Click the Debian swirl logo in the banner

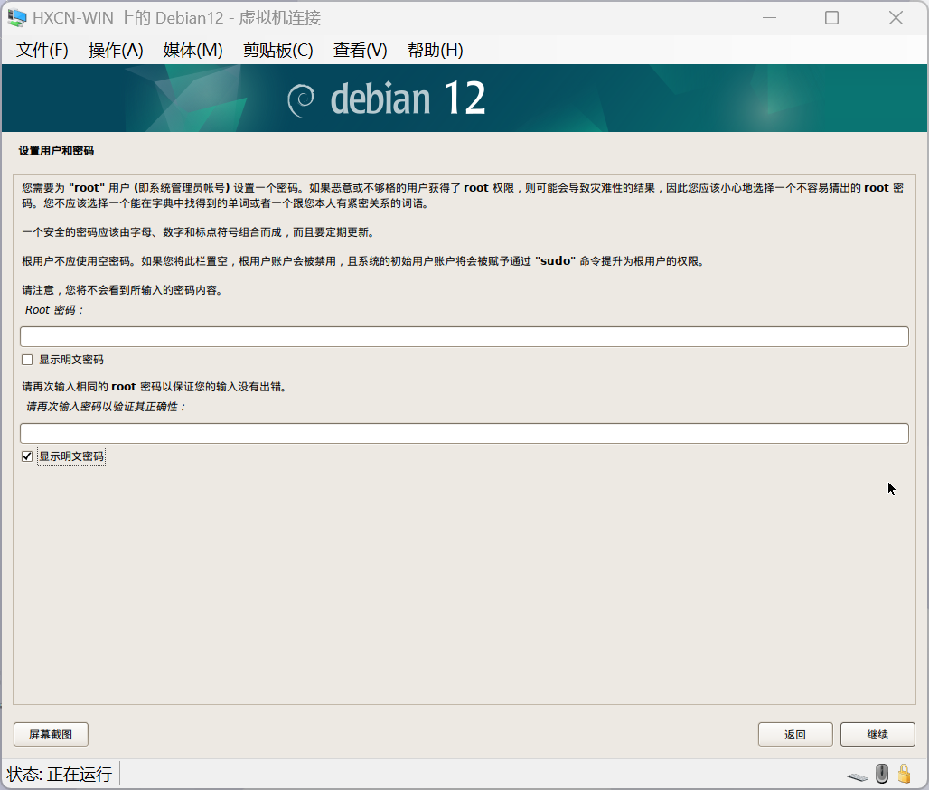(301, 99)
